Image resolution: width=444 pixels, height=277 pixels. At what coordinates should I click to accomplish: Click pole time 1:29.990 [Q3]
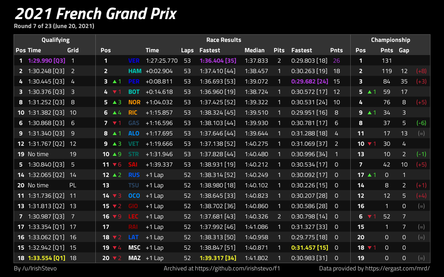point(46,61)
